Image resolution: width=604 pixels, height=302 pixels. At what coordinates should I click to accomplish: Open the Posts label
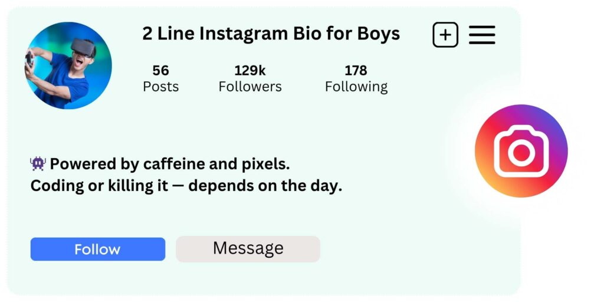160,87
